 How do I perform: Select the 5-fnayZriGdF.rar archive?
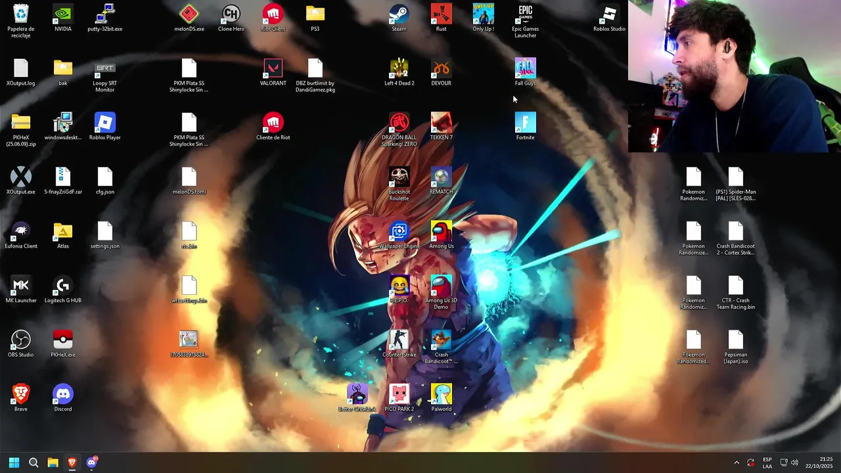click(63, 177)
